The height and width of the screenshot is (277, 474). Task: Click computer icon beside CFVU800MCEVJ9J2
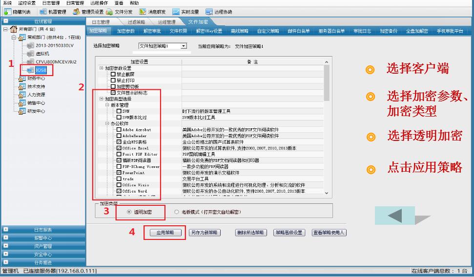[30, 61]
